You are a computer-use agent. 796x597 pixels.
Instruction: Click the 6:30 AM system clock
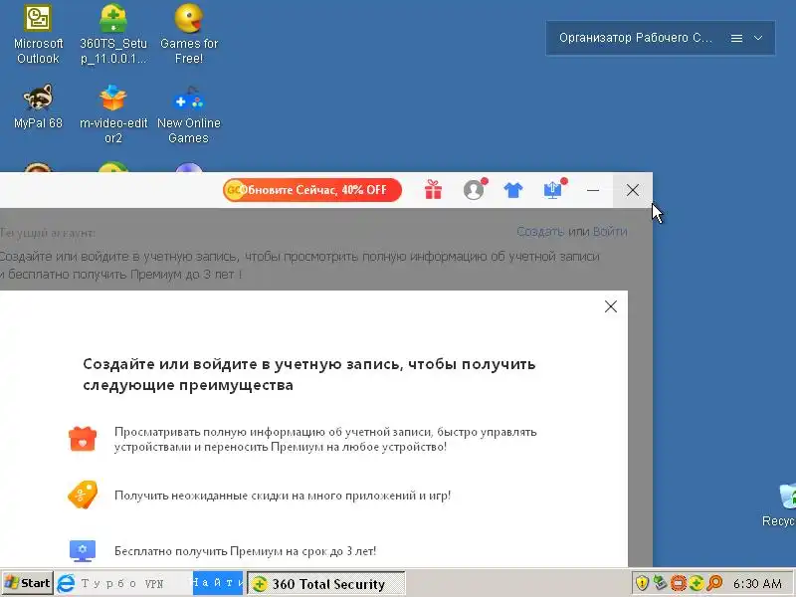[757, 584]
